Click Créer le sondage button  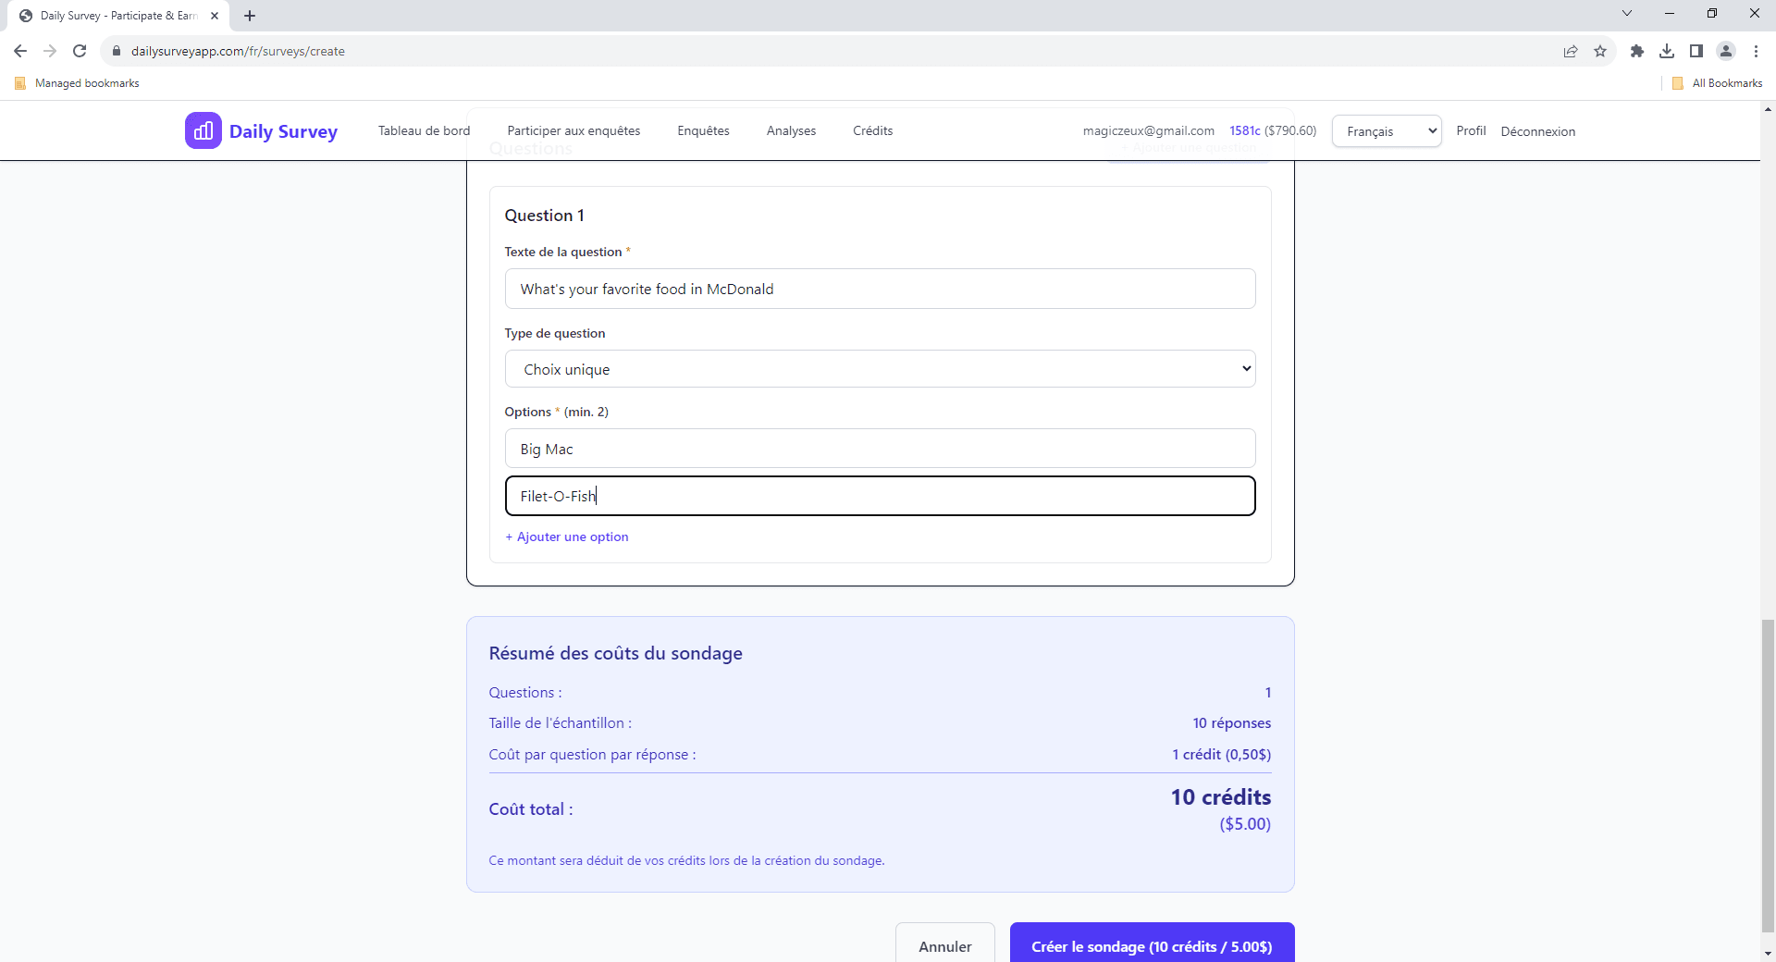coord(1152,945)
